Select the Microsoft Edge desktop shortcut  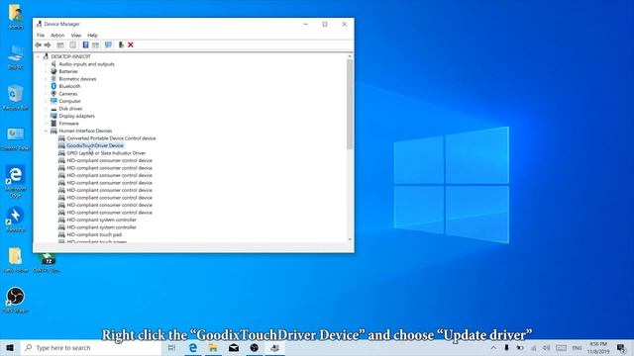click(x=16, y=181)
